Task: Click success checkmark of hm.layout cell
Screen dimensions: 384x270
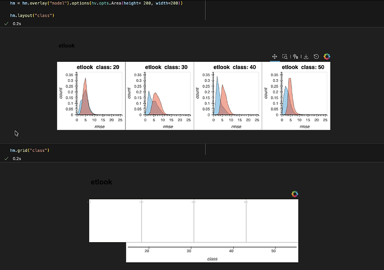Action: pyautogui.click(x=6, y=24)
